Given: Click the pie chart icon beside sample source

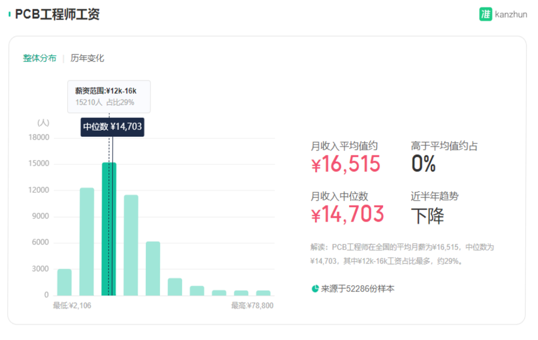Looking at the screenshot, I should (x=315, y=289).
